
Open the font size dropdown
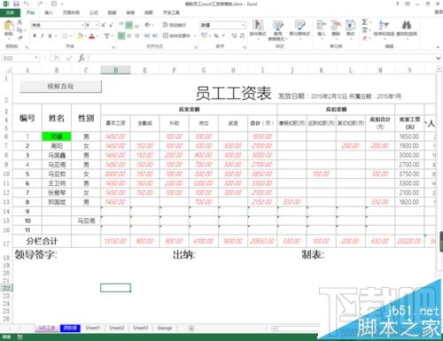coord(97,26)
